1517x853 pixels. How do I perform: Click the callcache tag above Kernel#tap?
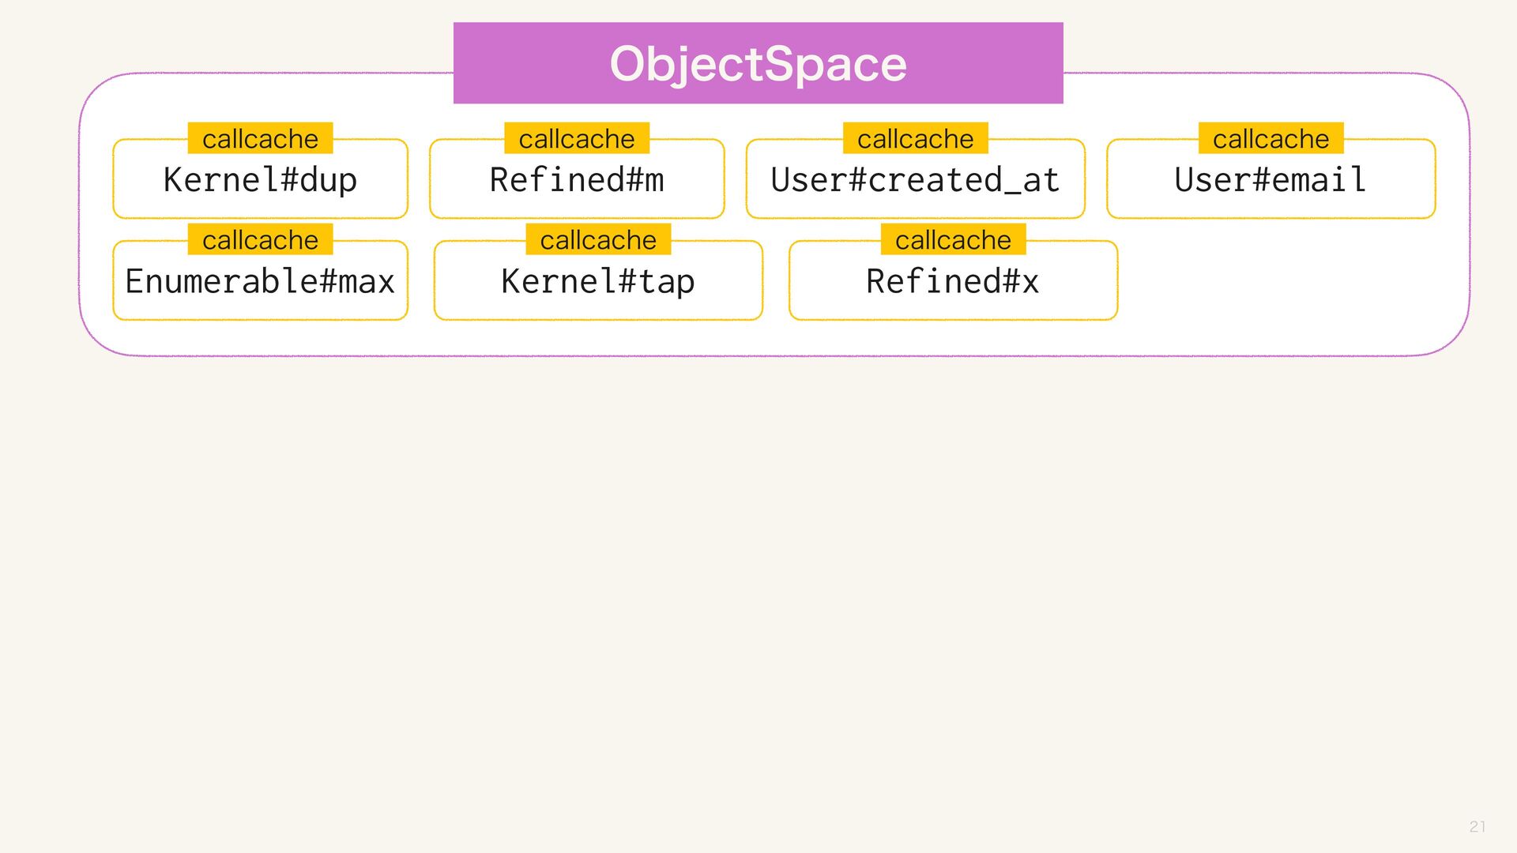(598, 239)
